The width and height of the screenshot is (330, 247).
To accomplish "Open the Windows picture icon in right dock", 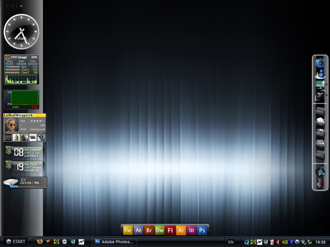I will (x=320, y=84).
